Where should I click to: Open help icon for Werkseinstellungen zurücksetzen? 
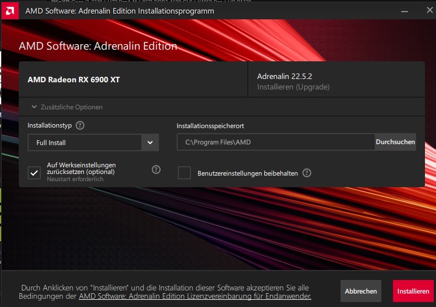pyautogui.click(x=156, y=170)
